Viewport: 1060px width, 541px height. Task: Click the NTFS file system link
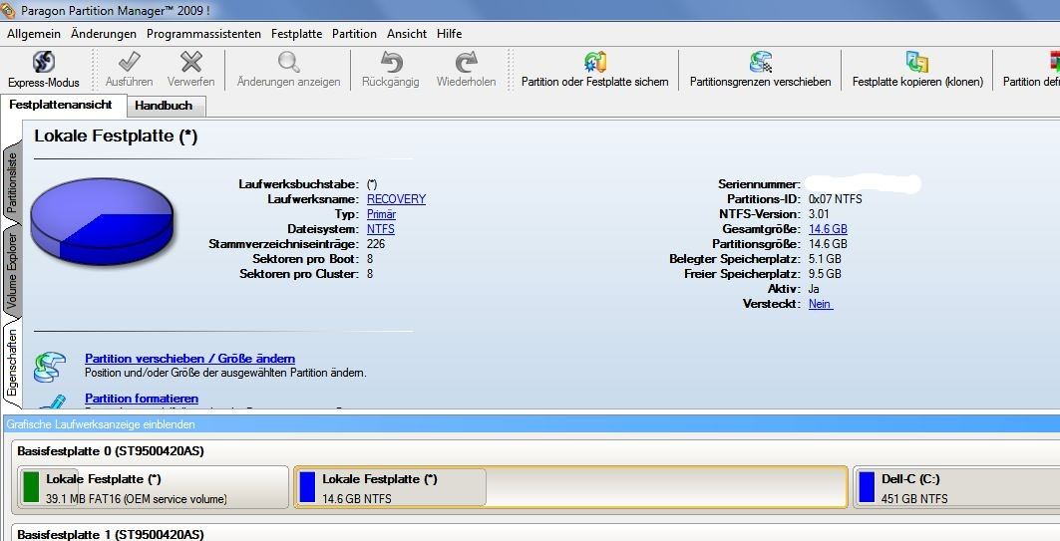click(x=381, y=229)
